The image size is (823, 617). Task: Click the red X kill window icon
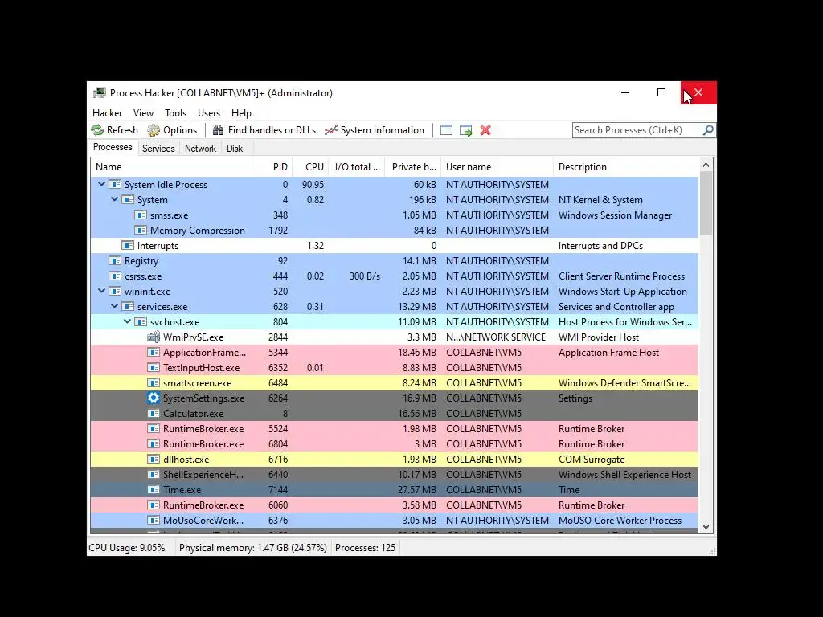pyautogui.click(x=485, y=130)
